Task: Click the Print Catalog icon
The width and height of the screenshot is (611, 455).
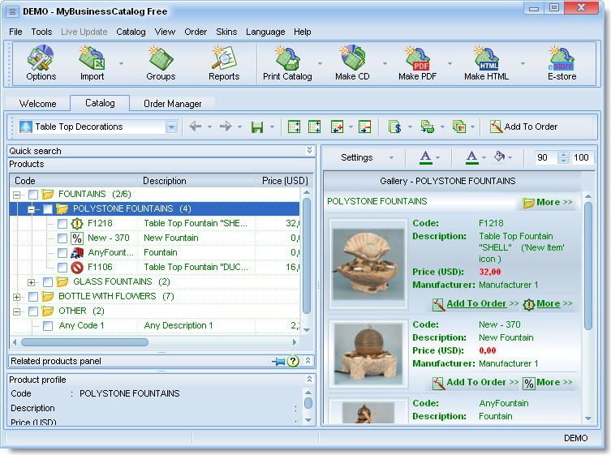Action: point(287,62)
